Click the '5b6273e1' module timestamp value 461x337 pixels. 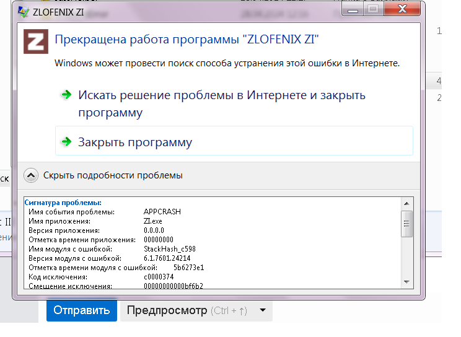[188, 268]
